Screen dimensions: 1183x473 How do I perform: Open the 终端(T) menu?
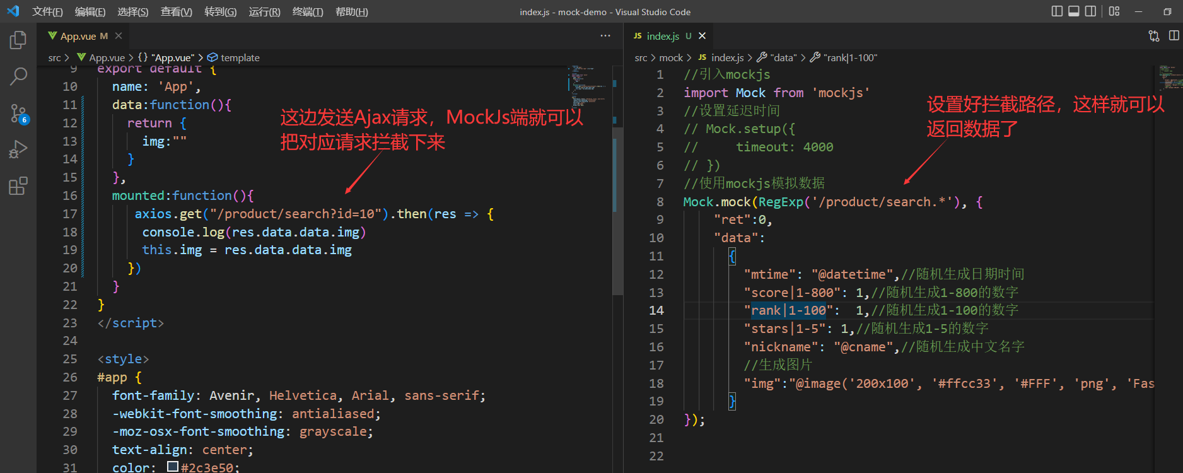[308, 12]
